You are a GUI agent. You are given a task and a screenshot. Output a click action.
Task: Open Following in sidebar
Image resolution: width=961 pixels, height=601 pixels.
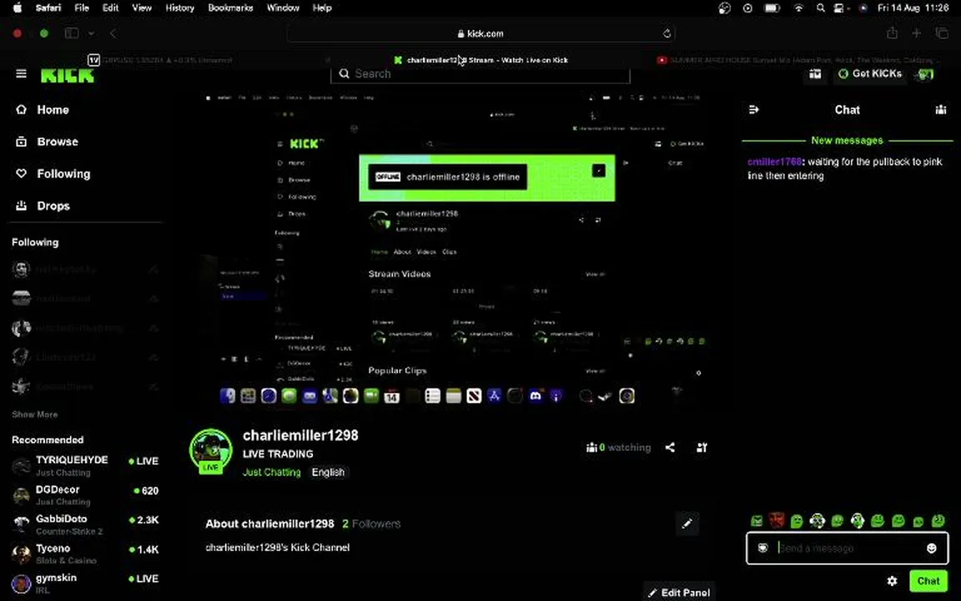coord(63,174)
